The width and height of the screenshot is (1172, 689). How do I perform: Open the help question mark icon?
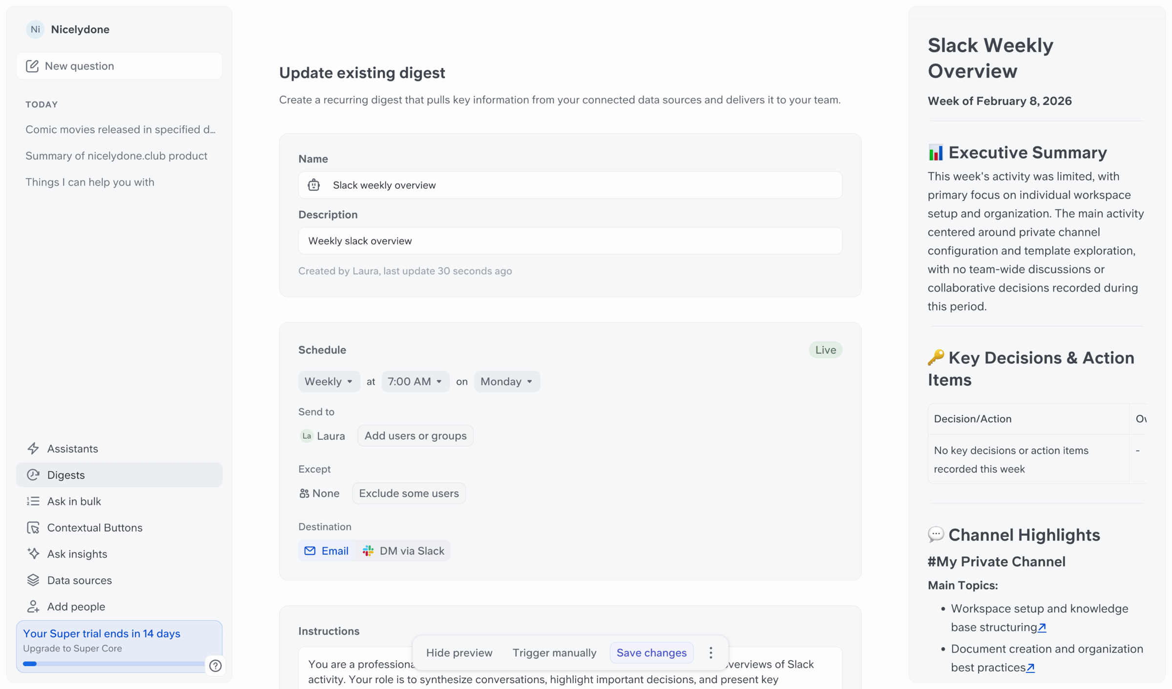(x=215, y=666)
